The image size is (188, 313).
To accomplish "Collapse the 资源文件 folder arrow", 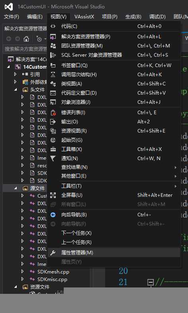I will pyautogui.click(x=16, y=287).
